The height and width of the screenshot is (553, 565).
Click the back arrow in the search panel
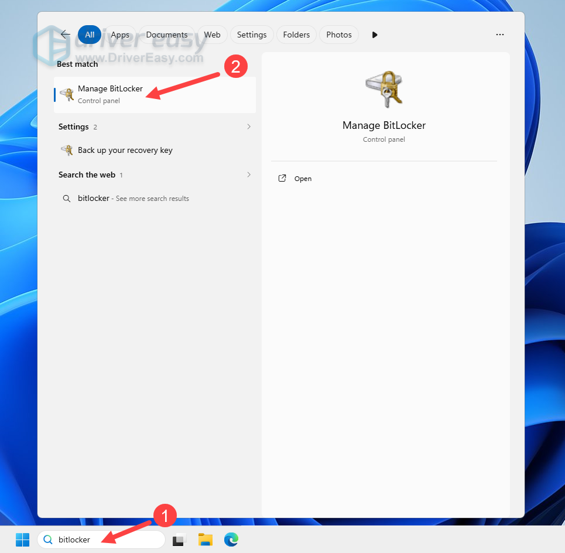pyautogui.click(x=66, y=35)
